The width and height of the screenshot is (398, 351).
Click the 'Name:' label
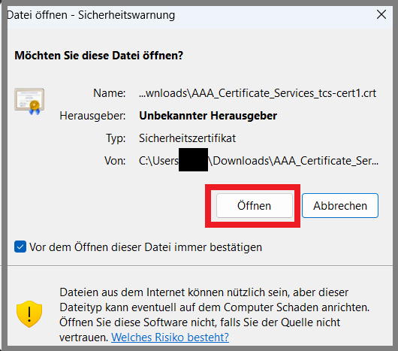pyautogui.click(x=110, y=93)
